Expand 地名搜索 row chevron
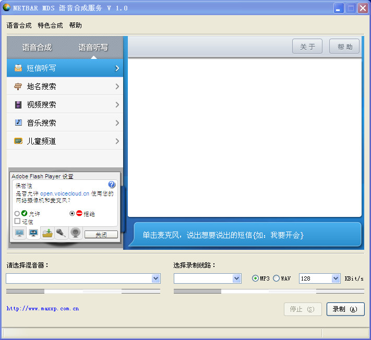This screenshot has width=371, height=340. [117, 87]
